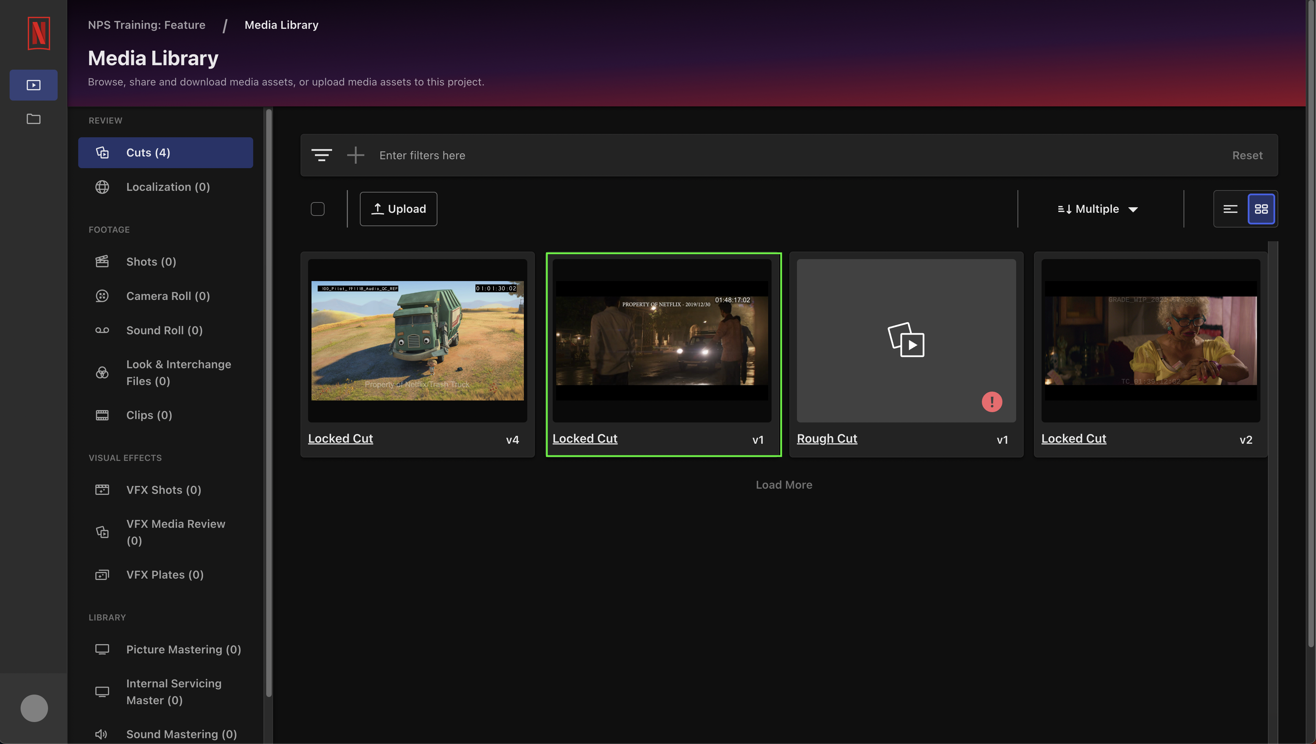The height and width of the screenshot is (744, 1316).
Task: Select Sound Mastering (0) in the sidebar
Action: pyautogui.click(x=165, y=734)
